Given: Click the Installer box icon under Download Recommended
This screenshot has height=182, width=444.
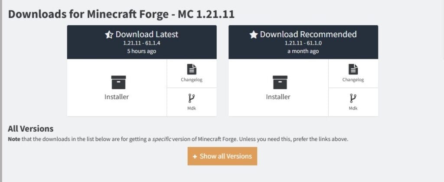Looking at the screenshot, I should click(x=280, y=81).
